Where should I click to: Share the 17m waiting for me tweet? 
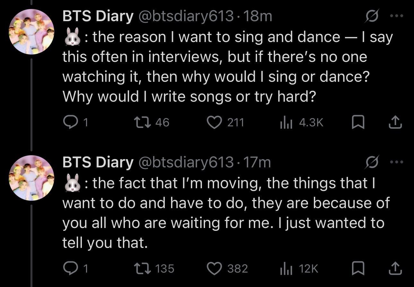point(395,268)
